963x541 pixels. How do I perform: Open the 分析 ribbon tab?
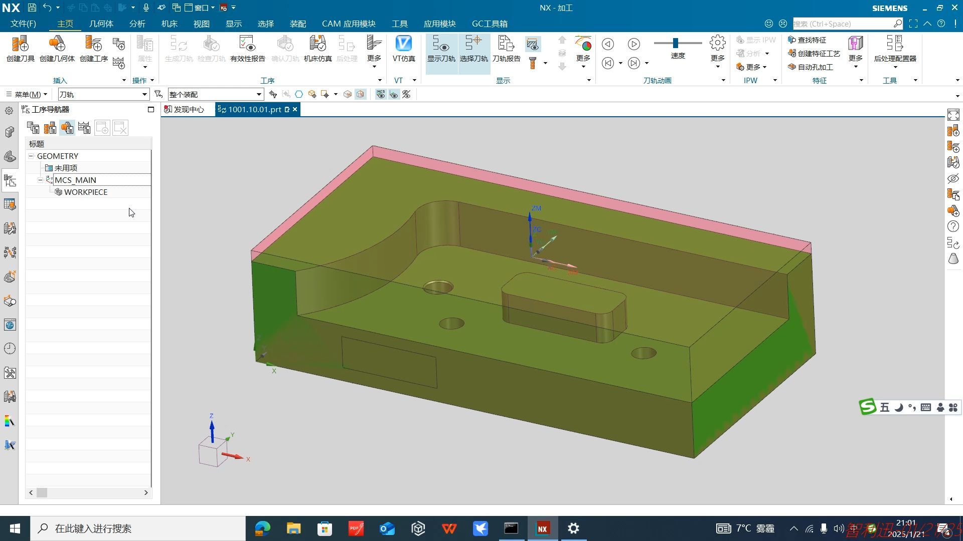[137, 24]
